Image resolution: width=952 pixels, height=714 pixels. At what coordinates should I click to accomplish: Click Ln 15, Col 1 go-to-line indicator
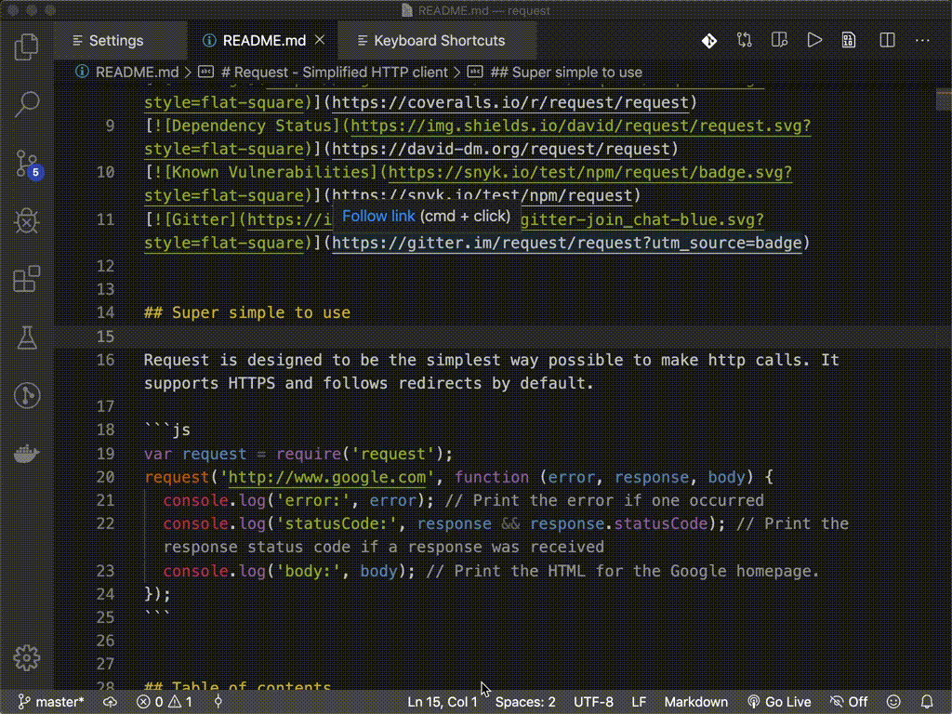[x=442, y=702]
